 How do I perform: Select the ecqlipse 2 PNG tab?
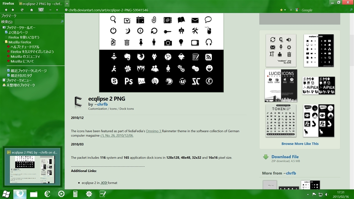point(41,3)
